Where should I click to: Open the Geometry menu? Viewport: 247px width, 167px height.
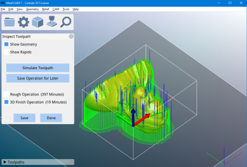(x=32, y=9)
